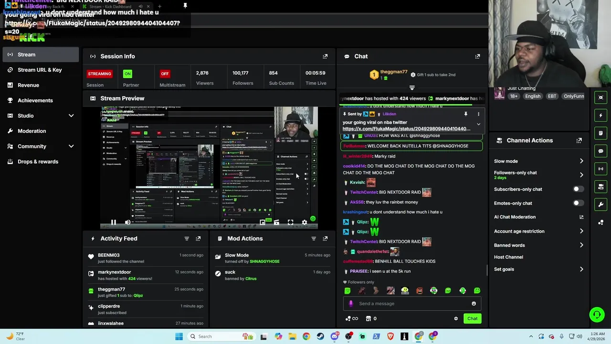
Task: Toggle Subscribers-only chat switch
Action: (578, 189)
